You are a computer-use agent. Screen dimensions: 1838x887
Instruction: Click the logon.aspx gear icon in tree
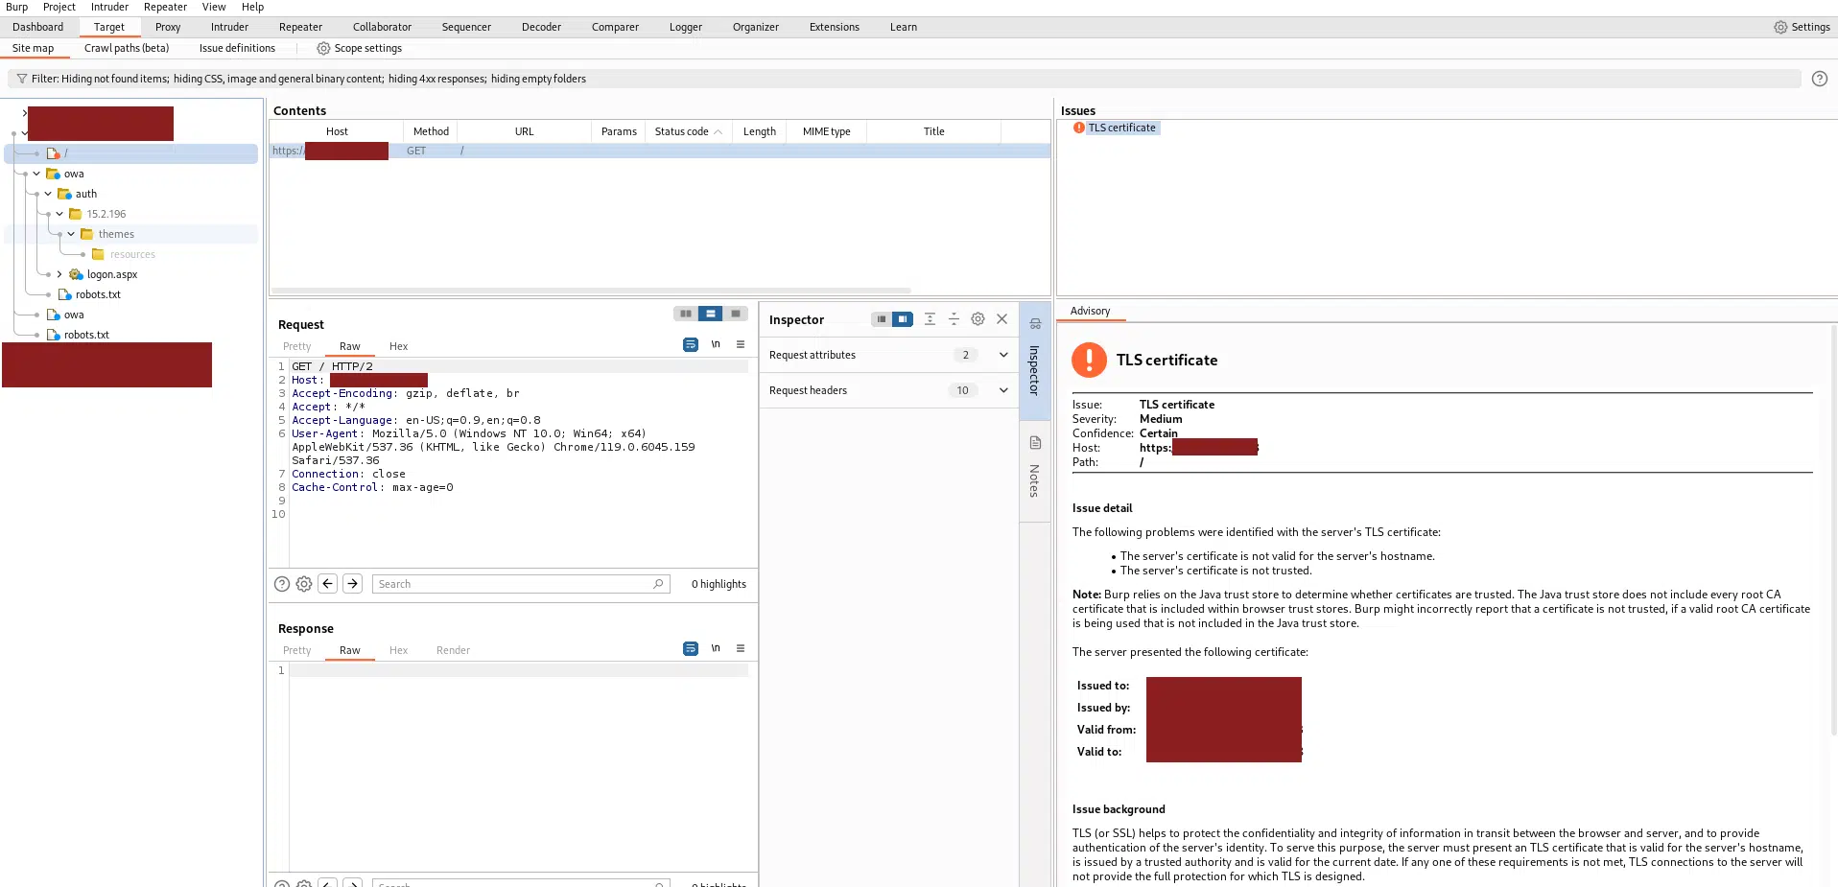coord(76,274)
